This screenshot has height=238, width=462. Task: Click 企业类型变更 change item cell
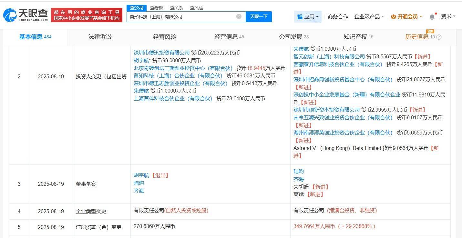click(x=91, y=212)
